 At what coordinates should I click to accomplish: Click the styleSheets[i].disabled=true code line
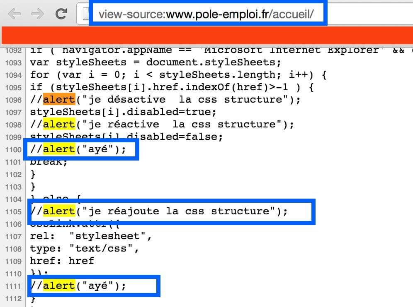pyautogui.click(x=123, y=112)
